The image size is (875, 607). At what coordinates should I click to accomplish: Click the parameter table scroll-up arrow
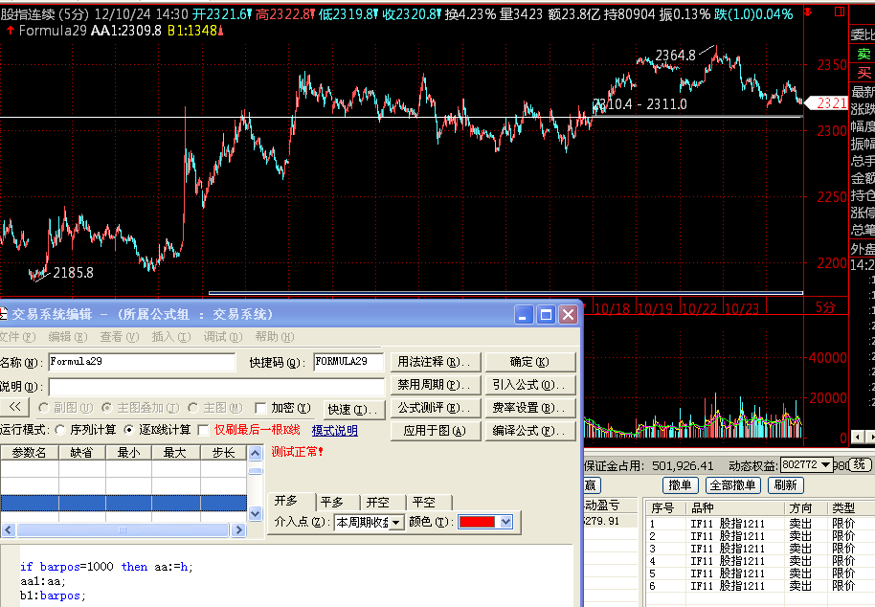(x=255, y=453)
